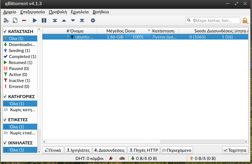Sort by the Done column dropdown arrow
Viewport: 252px width, 164px height.
tap(149, 31)
